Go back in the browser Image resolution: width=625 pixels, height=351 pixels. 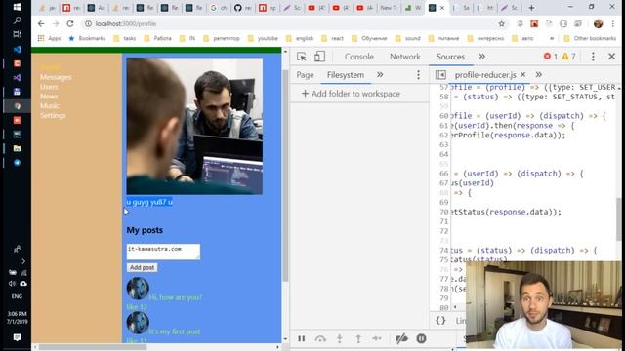[41, 23]
